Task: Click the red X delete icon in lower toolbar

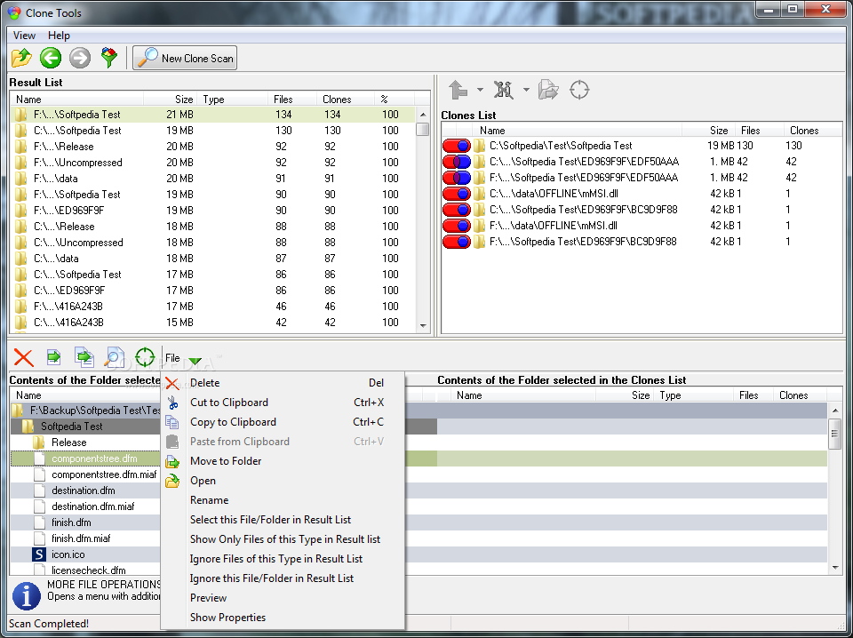Action: [24, 357]
